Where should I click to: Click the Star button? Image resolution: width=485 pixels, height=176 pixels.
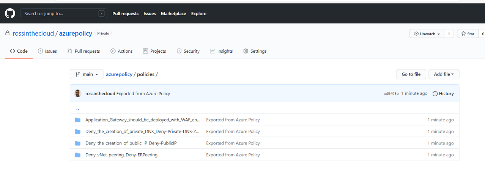[x=468, y=34]
